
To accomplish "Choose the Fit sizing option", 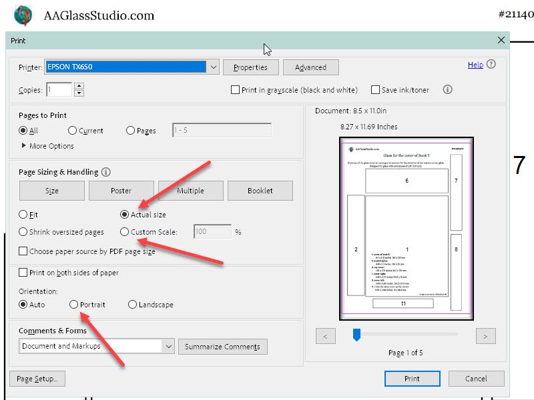I will (23, 215).
